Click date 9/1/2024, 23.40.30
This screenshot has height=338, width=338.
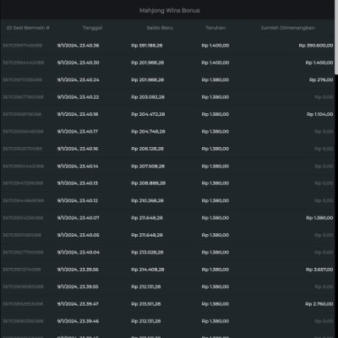78,63
